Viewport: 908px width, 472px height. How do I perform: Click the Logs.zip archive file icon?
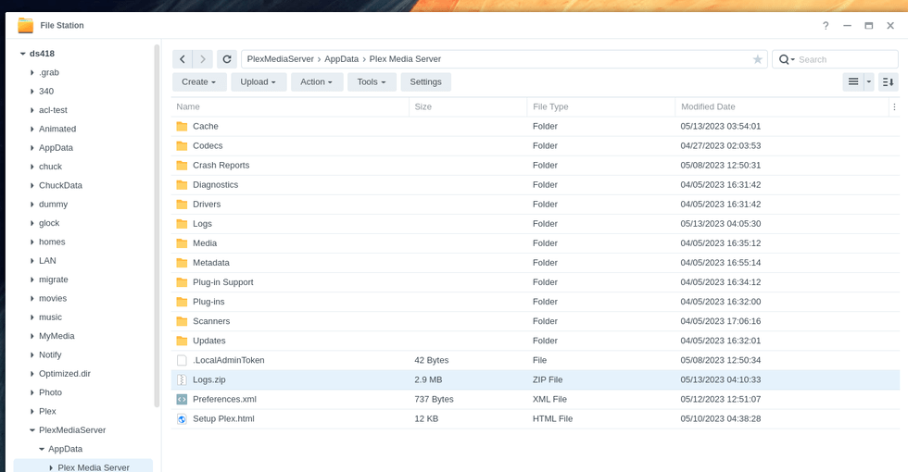[182, 380]
